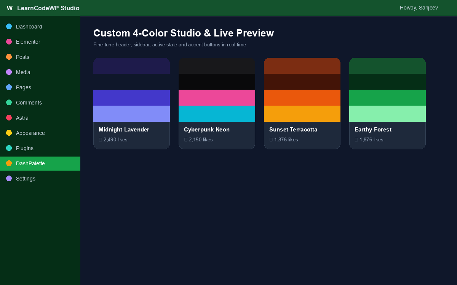Pick Earthy Forest dark green top swatch
The height and width of the screenshot is (285, 457).
(387, 66)
